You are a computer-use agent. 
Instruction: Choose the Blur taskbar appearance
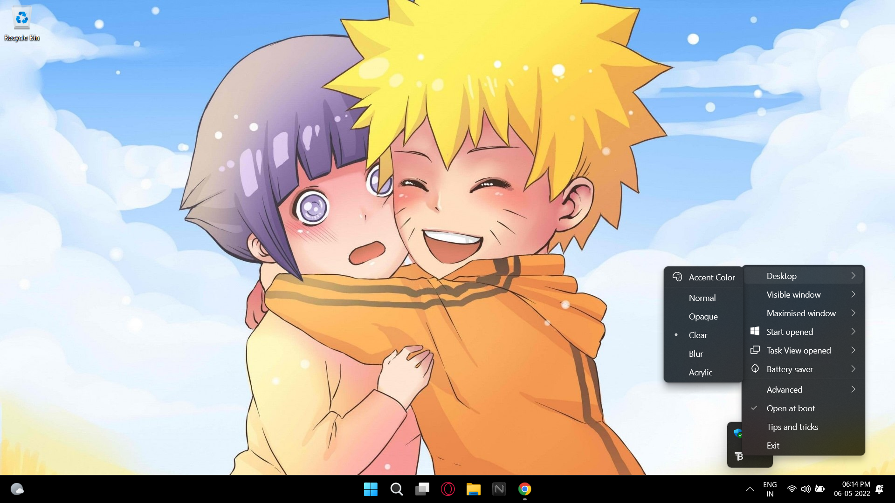click(x=703, y=353)
